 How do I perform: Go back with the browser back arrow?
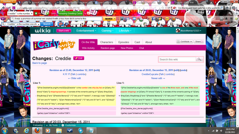4,8
